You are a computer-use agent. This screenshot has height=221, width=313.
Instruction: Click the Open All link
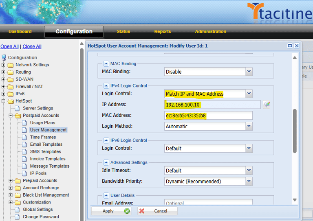[x=9, y=46]
